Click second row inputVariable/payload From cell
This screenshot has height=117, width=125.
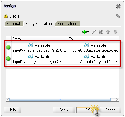coord(40,59)
